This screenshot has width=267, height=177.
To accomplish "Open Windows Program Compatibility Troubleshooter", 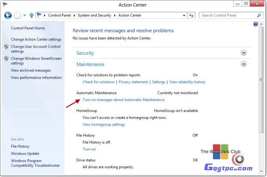I will pyautogui.click(x=35, y=163).
